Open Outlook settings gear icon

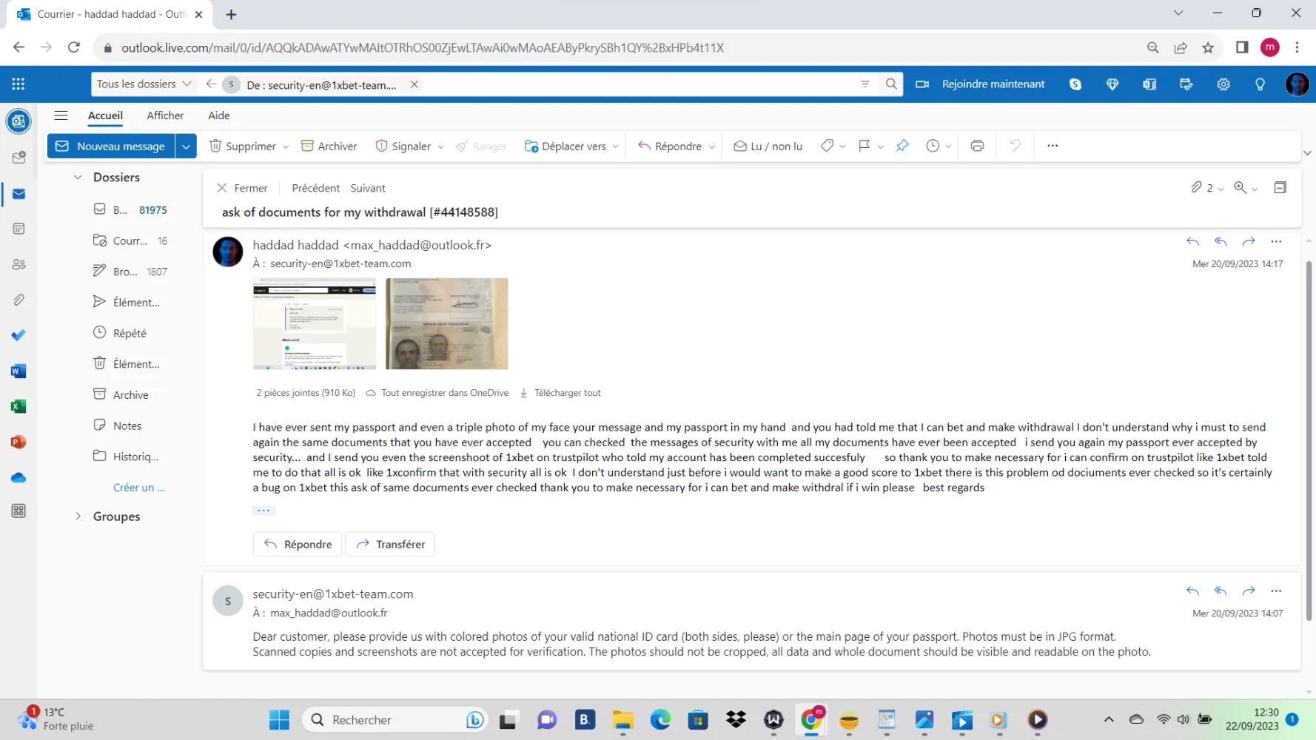(1223, 84)
